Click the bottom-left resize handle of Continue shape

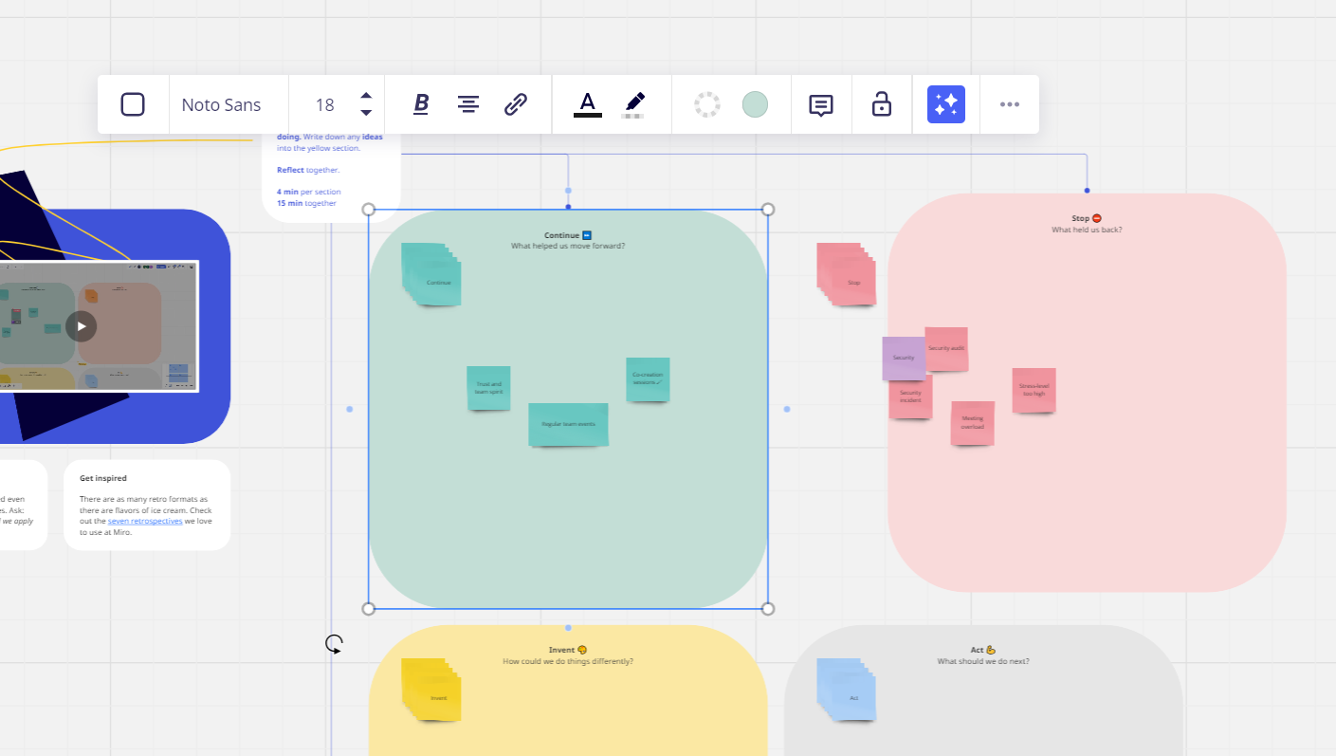point(369,608)
